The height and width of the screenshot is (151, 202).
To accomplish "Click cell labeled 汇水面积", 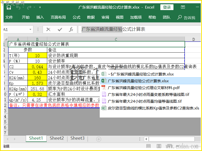I will 73,94.
